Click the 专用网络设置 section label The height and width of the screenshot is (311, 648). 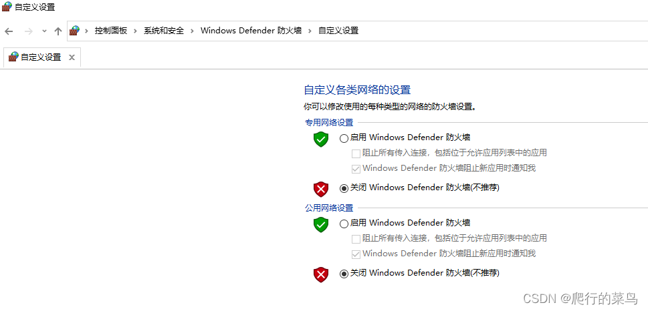[x=329, y=123]
